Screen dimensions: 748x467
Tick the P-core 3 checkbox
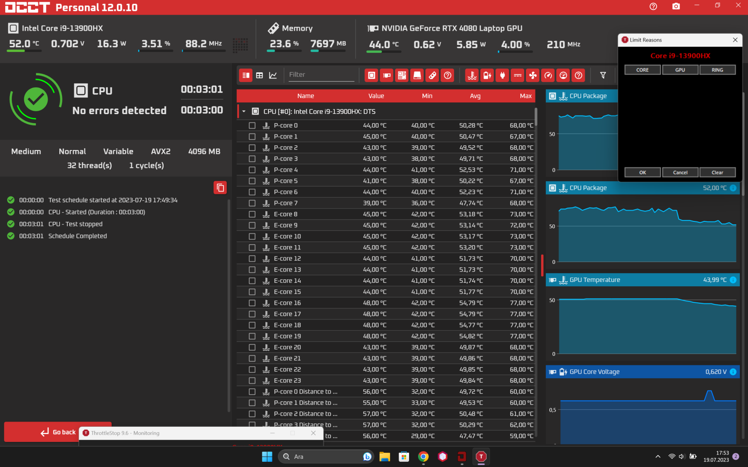[x=252, y=159]
